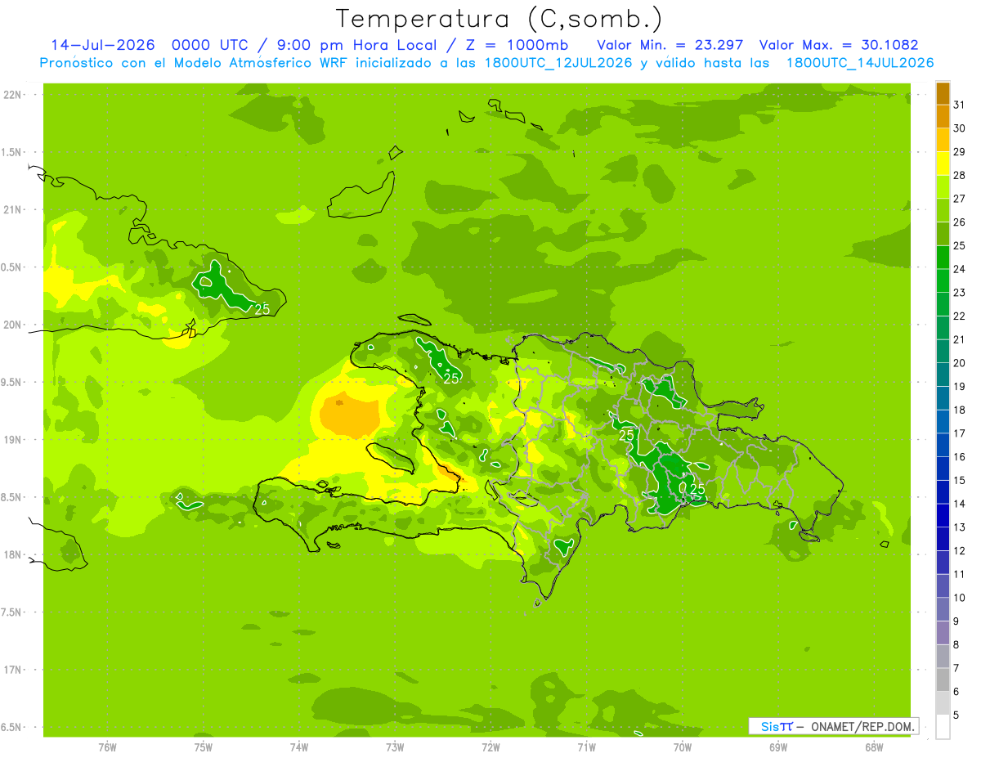The height and width of the screenshot is (758, 981).
Task: Click the "Temperatura (C,somb.)" chart title
Action: 499,19
